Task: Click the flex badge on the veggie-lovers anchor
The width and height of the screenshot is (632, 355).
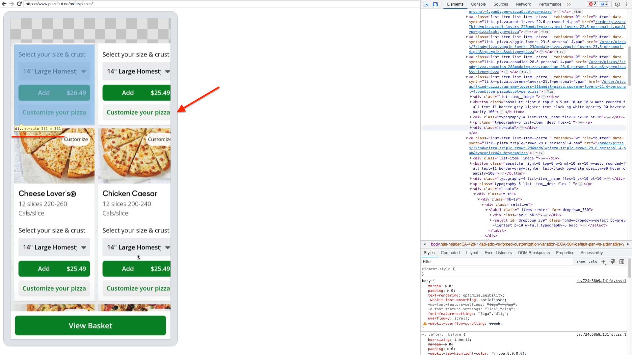Action: coord(560,52)
